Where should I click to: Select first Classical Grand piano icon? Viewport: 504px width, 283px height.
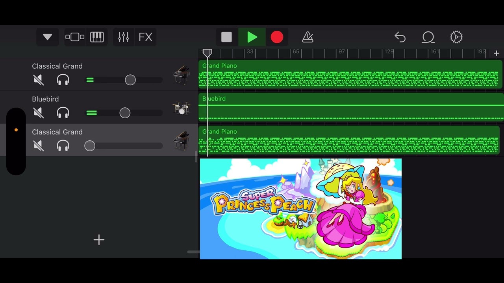pos(182,75)
